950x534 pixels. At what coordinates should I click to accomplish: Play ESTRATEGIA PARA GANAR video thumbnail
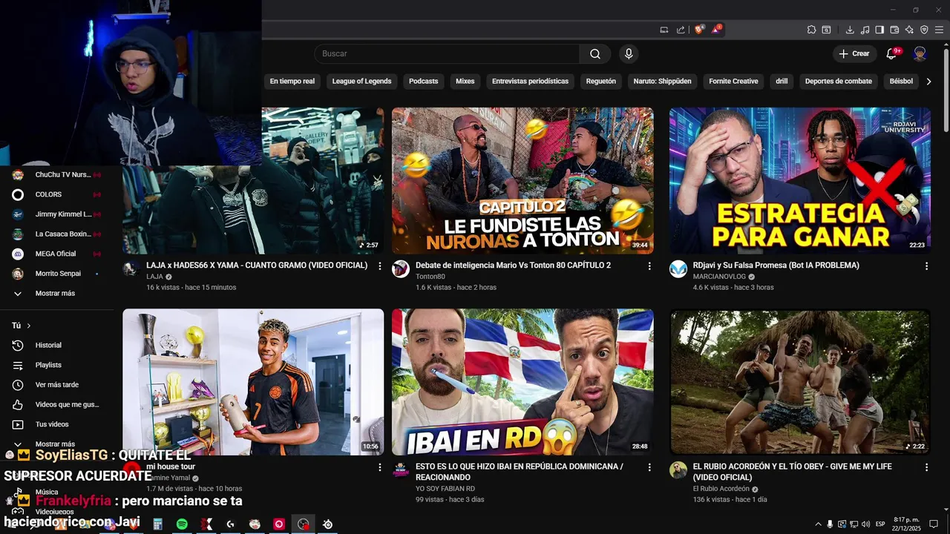[799, 180]
